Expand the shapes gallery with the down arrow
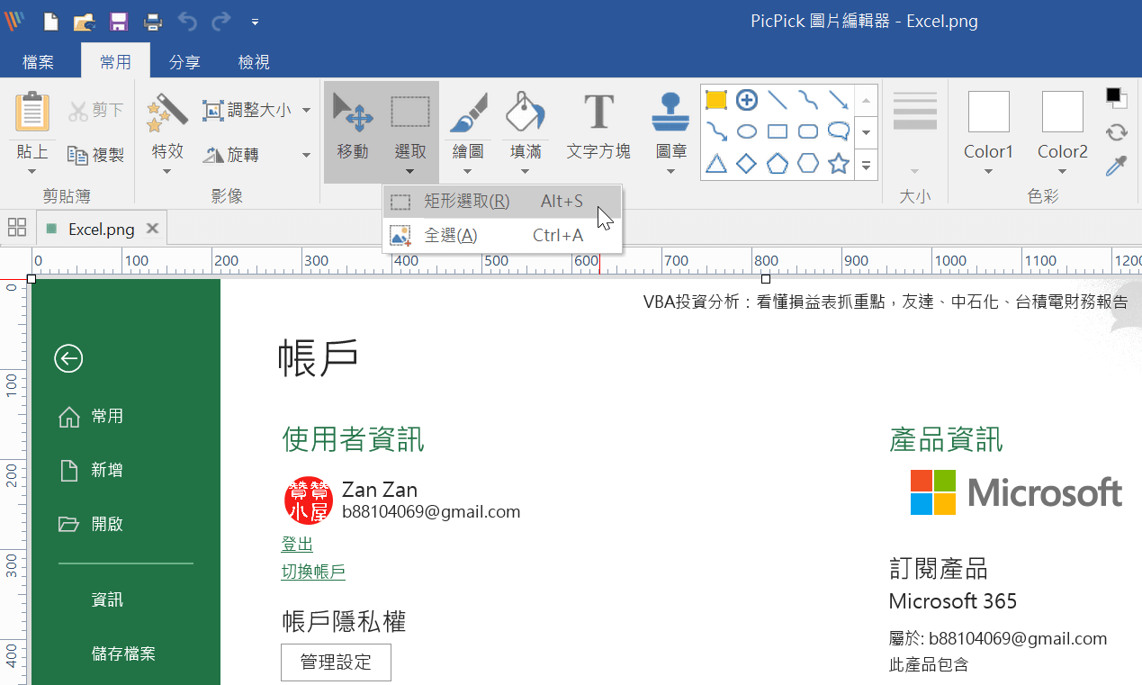This screenshot has width=1142, height=685. tap(867, 132)
